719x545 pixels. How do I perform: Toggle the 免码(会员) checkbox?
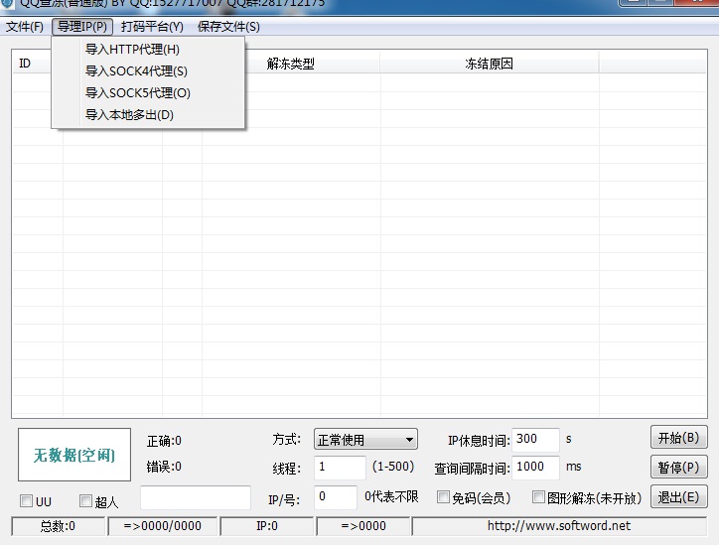click(x=443, y=497)
